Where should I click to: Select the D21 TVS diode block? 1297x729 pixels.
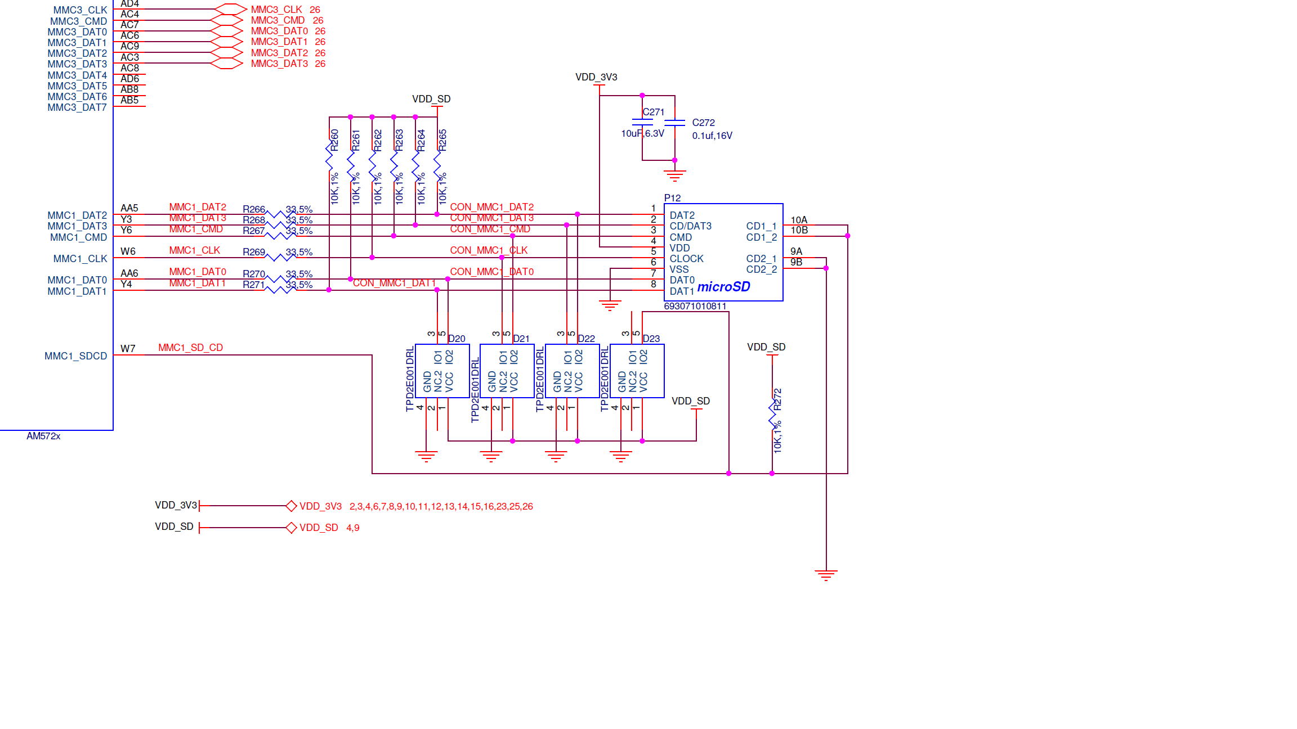click(507, 371)
